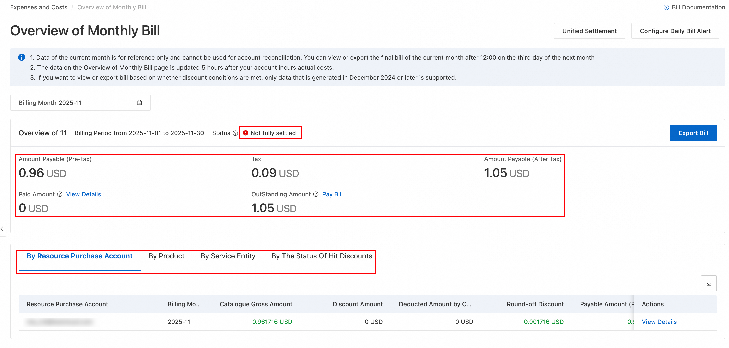This screenshot has height=348, width=729.
Task: Click the red Not fully settled status icon
Action: pyautogui.click(x=245, y=133)
